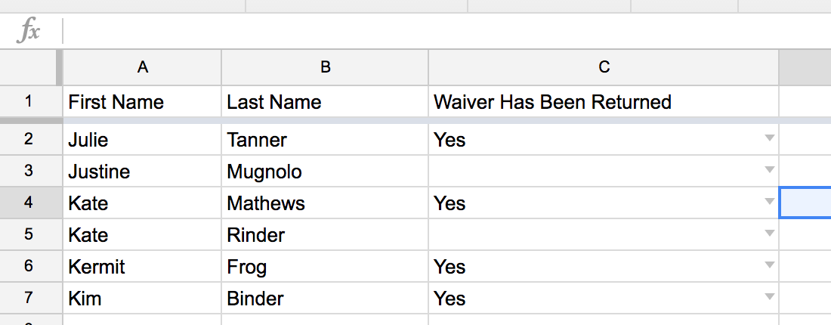Viewport: 831px width, 325px height.
Task: Select column C header
Action: pyautogui.click(x=604, y=67)
